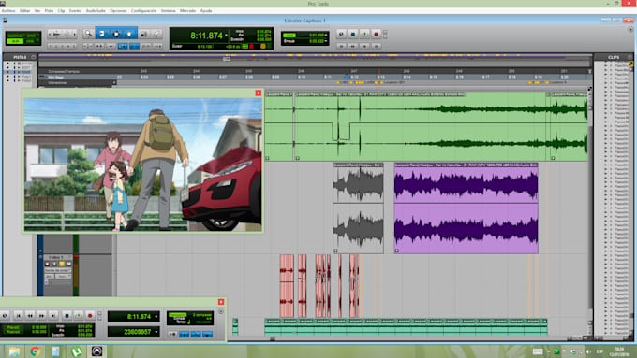
Task: Open Edición 1 track view selector dropdown
Action: pos(57,270)
